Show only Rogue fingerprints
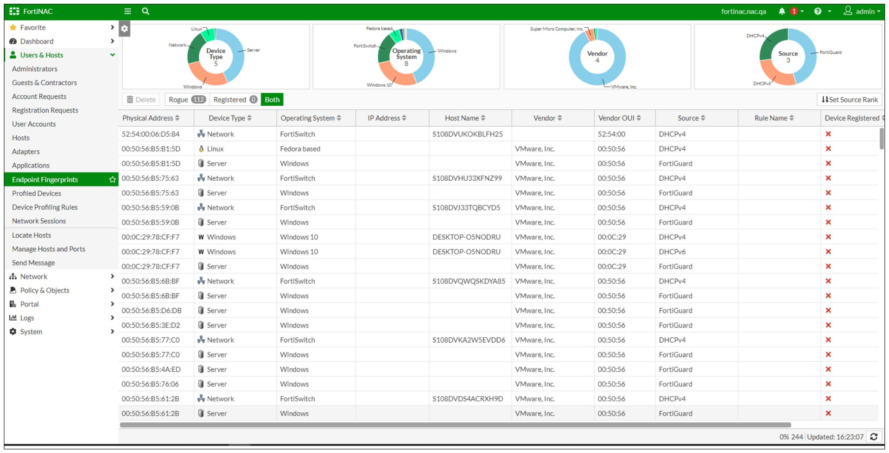Screen dimensions: 889x453 coord(187,100)
